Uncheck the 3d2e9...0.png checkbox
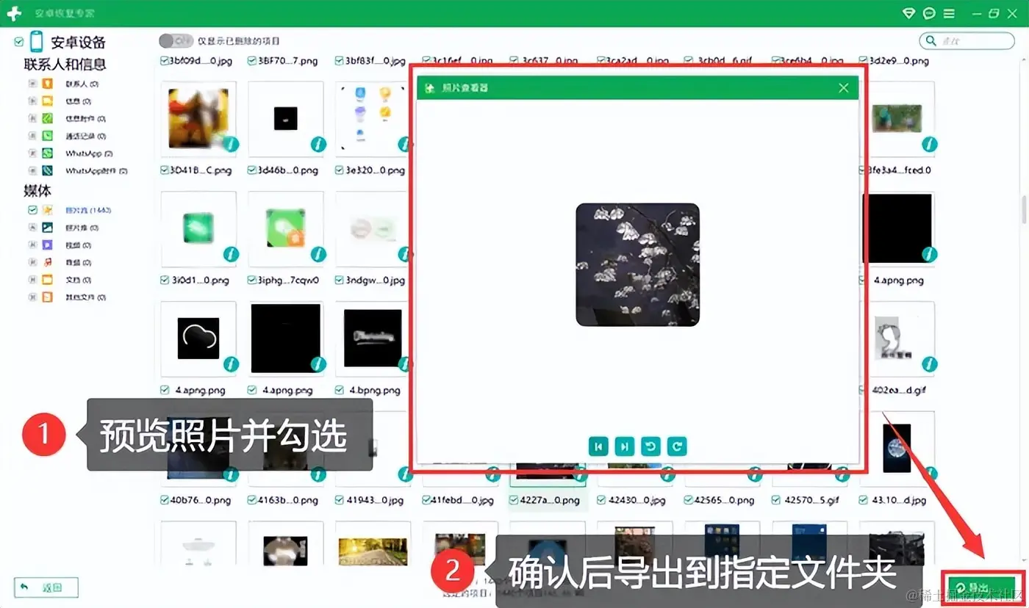Image resolution: width=1029 pixels, height=608 pixels. [x=864, y=61]
